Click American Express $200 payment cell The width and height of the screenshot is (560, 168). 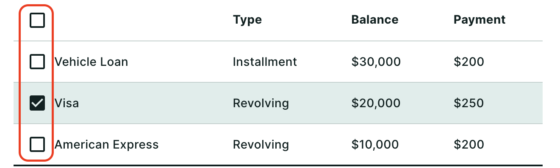click(x=469, y=145)
